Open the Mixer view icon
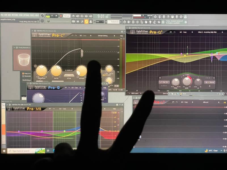Screen dimensions: 227x170 [x=137, y=22]
